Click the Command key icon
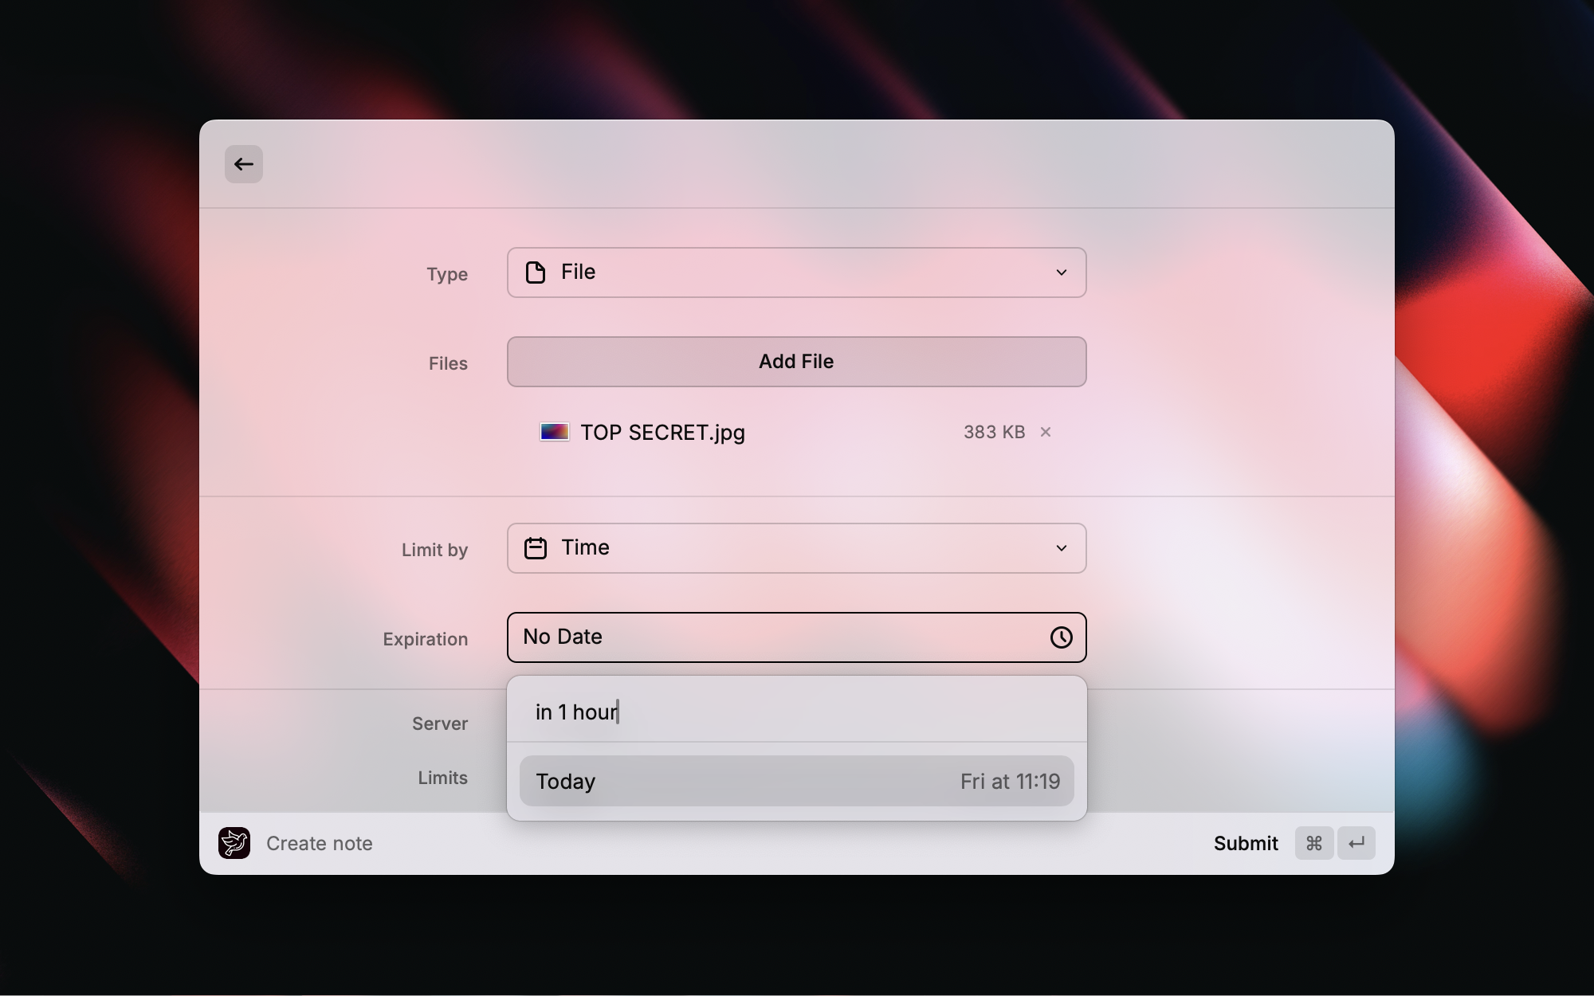1594x996 pixels. tap(1314, 843)
